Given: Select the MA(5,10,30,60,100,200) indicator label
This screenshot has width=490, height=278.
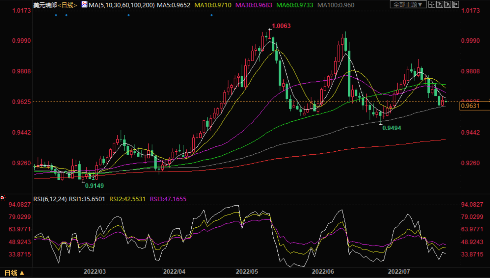Looking at the screenshot, I should [122, 5].
